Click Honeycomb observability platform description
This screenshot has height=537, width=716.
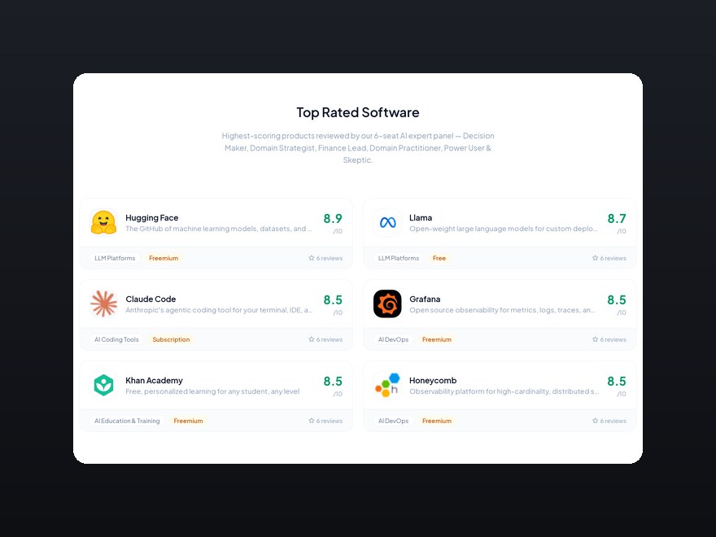pos(504,391)
